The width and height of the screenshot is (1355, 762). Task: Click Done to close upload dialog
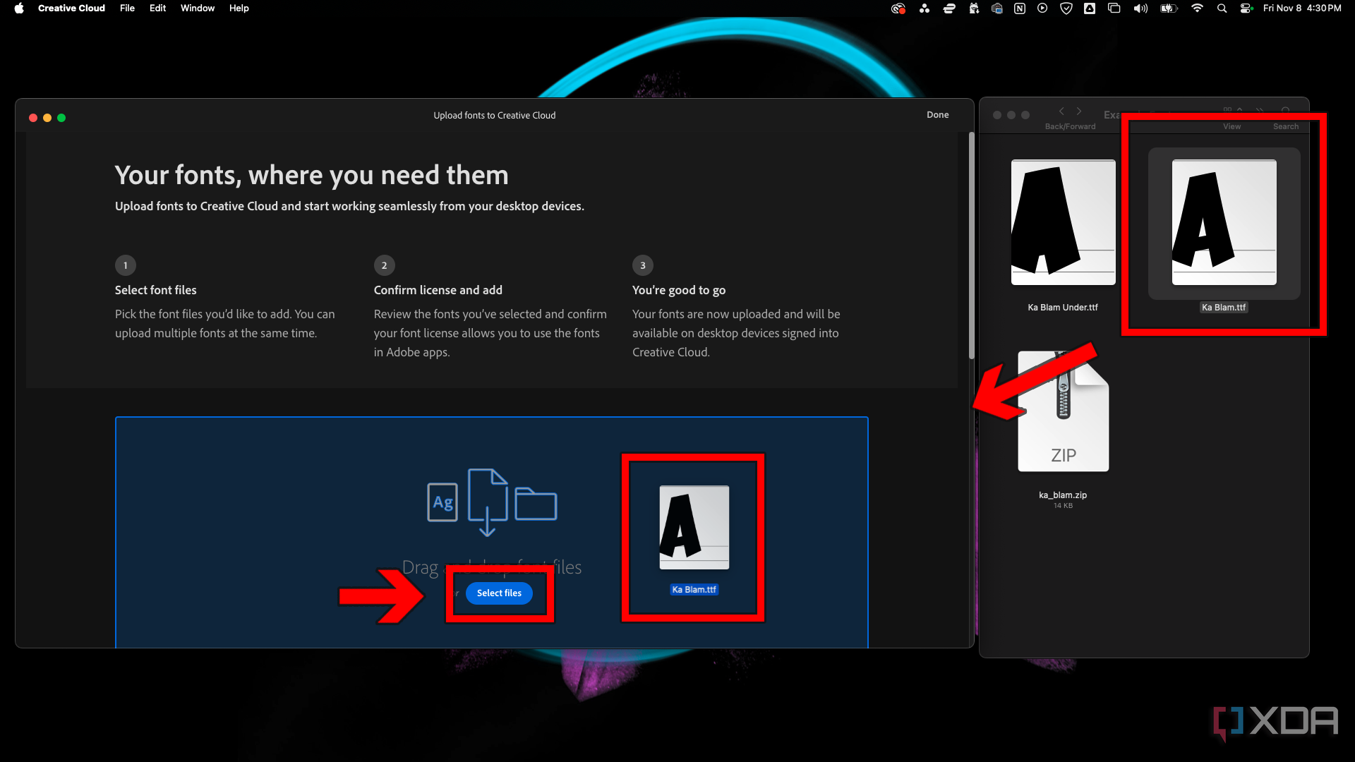point(937,114)
